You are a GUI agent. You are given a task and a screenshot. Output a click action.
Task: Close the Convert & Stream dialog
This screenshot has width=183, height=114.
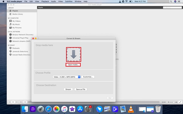(x=33, y=38)
